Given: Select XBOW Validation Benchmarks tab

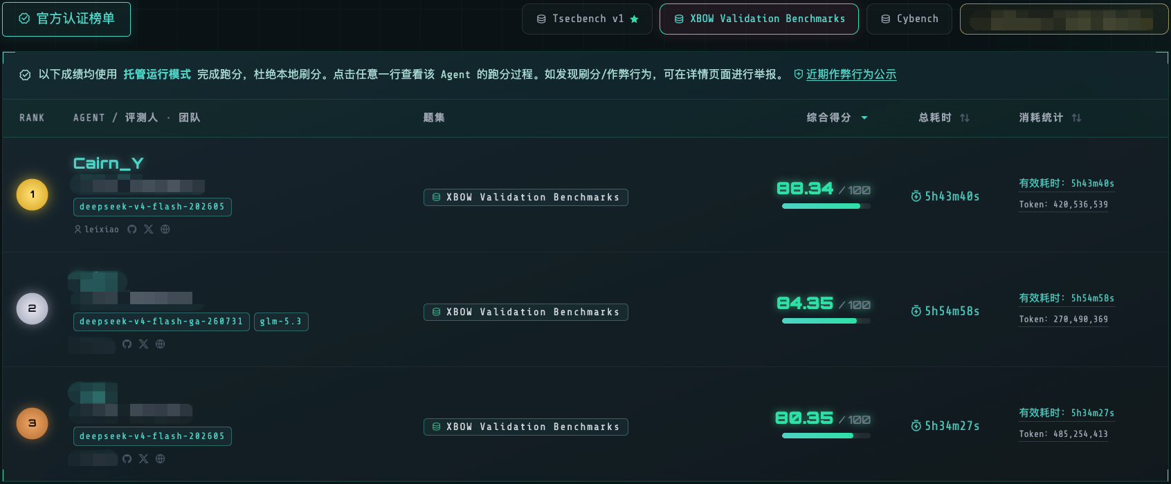Looking at the screenshot, I should [759, 19].
